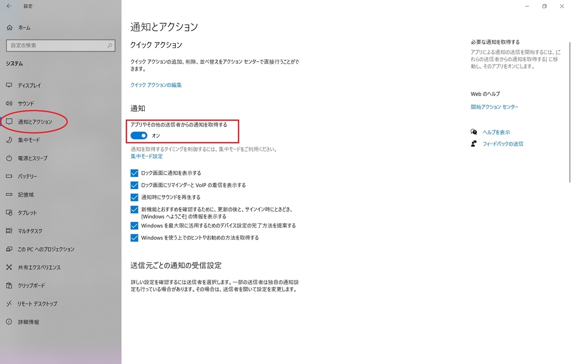
Task: Open リモート デスクトップ via its icon
Action: point(10,304)
